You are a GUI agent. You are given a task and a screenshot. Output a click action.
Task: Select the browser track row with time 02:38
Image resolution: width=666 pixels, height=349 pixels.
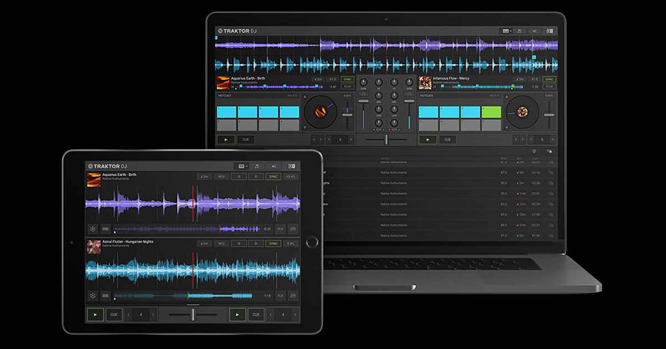(x=441, y=183)
